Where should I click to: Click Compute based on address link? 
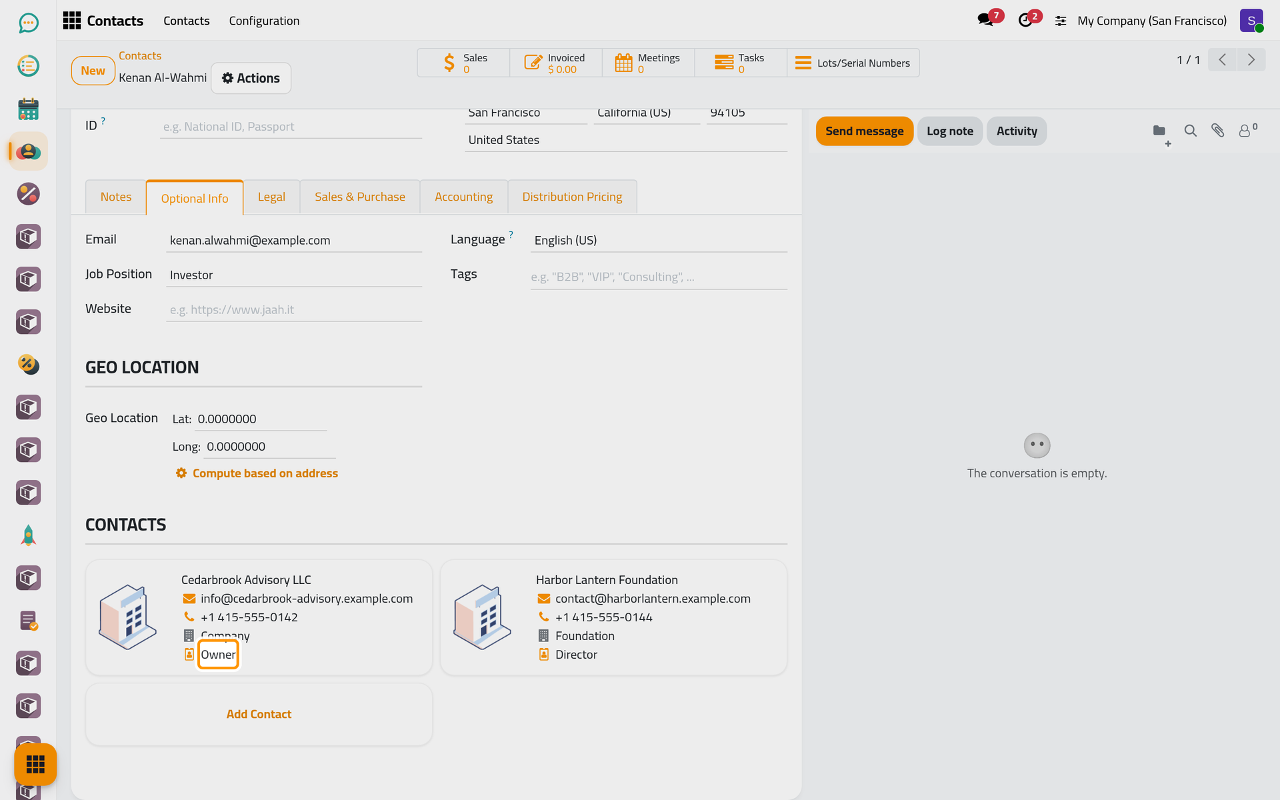pyautogui.click(x=257, y=473)
